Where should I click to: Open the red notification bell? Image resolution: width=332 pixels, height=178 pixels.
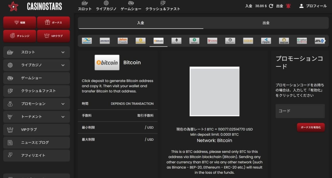point(289,6)
